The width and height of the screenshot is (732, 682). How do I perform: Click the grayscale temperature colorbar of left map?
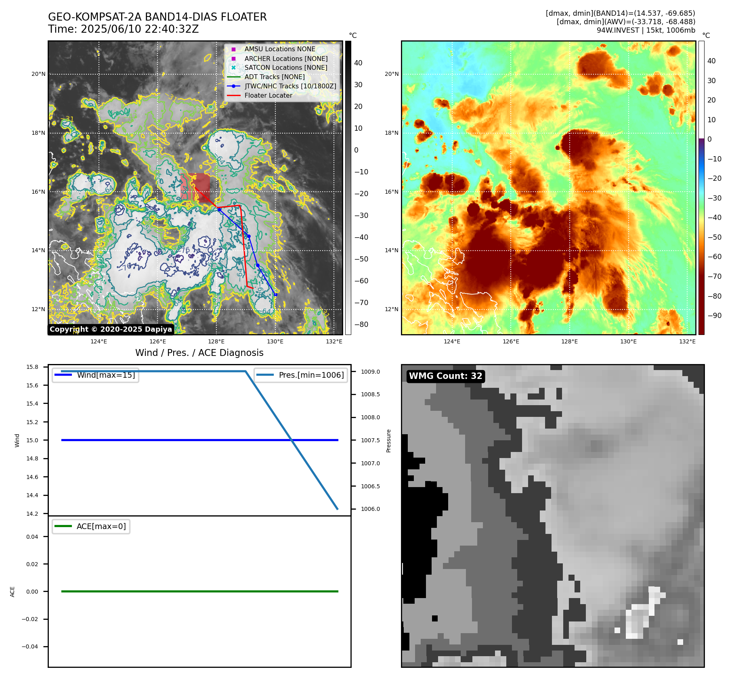click(348, 188)
